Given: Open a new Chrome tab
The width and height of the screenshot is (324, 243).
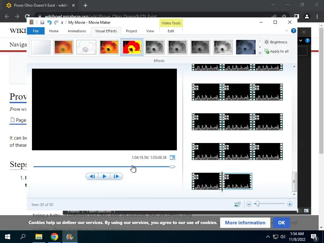Looking at the screenshot, I should coord(85,5).
